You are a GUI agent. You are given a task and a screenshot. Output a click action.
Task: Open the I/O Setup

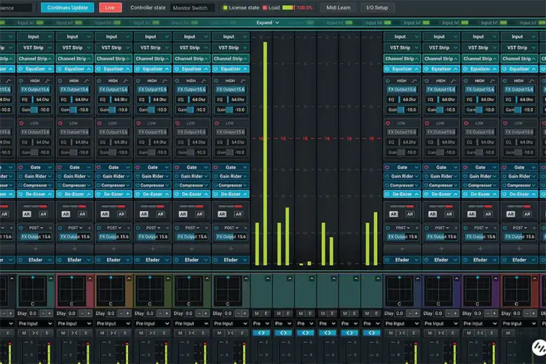point(377,7)
